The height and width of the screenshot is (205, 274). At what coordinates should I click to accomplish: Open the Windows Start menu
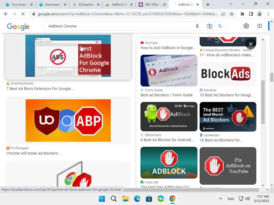(x=102, y=199)
